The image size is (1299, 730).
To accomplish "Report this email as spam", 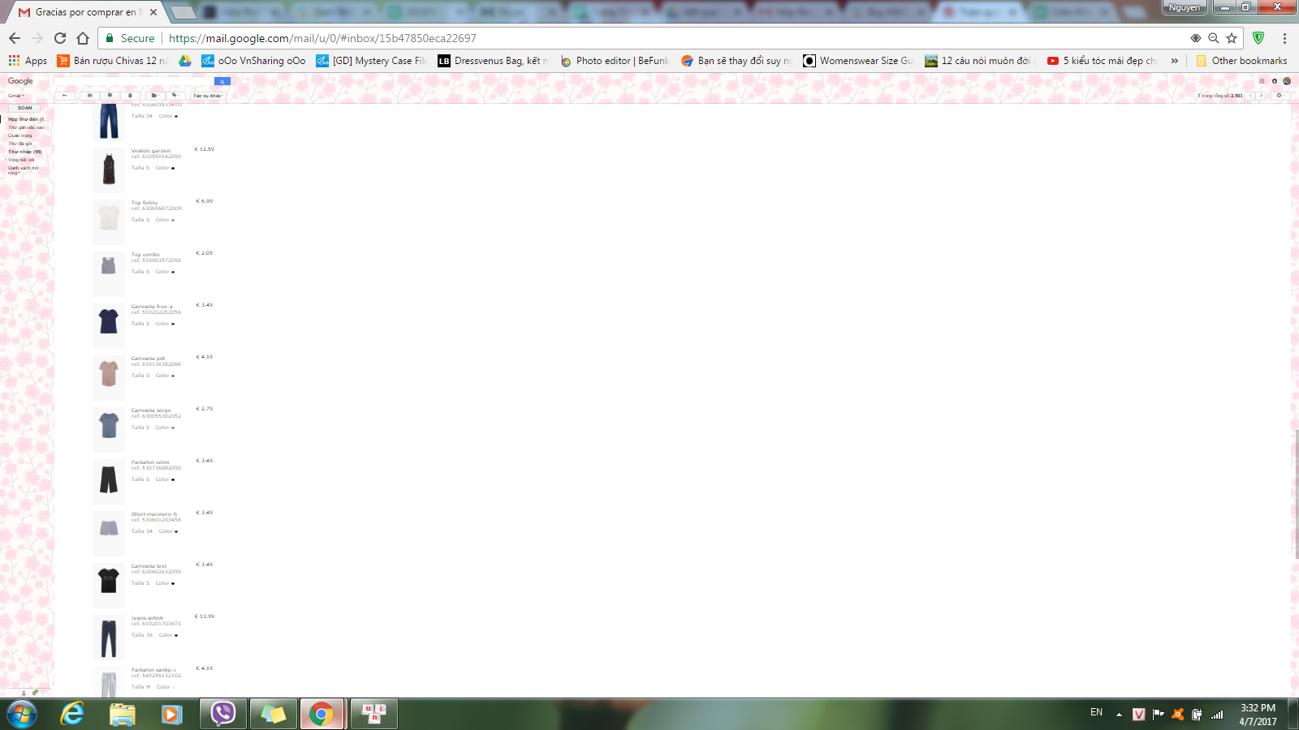I will click(110, 96).
